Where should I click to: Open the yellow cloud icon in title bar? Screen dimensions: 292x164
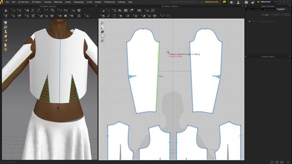[x=224, y=2]
